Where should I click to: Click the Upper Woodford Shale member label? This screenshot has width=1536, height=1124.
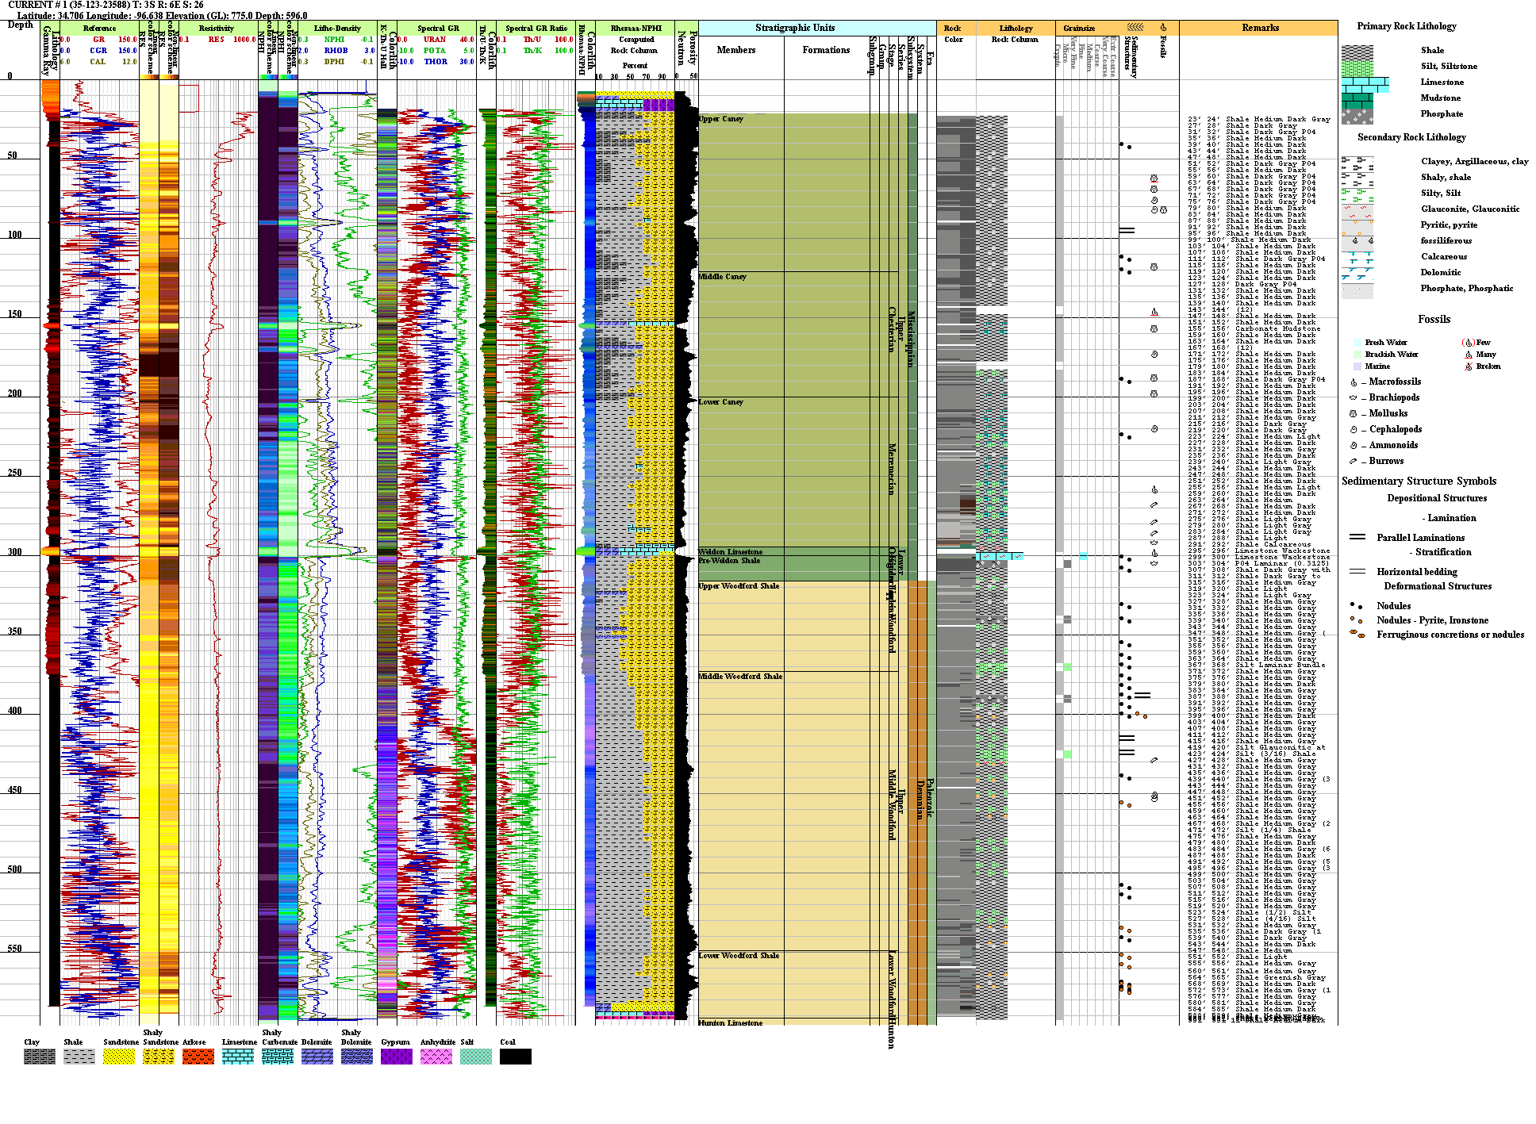pos(739,586)
